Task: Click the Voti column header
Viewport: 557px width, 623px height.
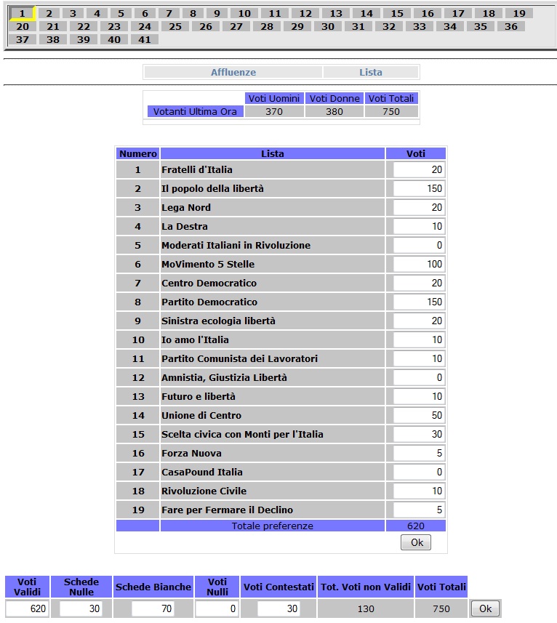Action: click(x=415, y=154)
